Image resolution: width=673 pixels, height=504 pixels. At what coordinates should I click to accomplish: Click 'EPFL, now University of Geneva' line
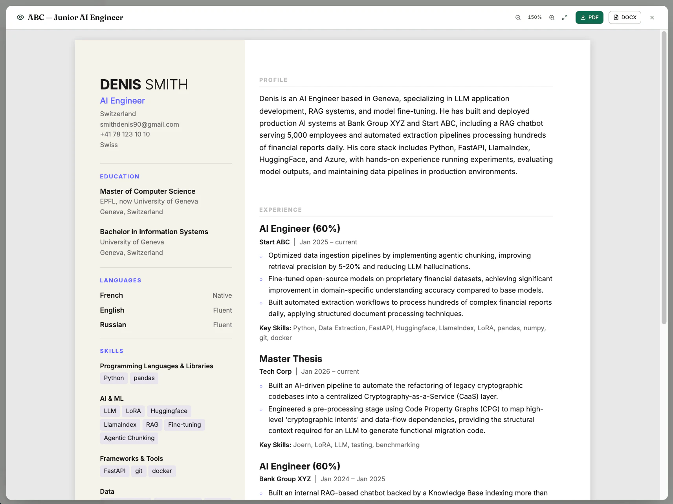(x=149, y=201)
